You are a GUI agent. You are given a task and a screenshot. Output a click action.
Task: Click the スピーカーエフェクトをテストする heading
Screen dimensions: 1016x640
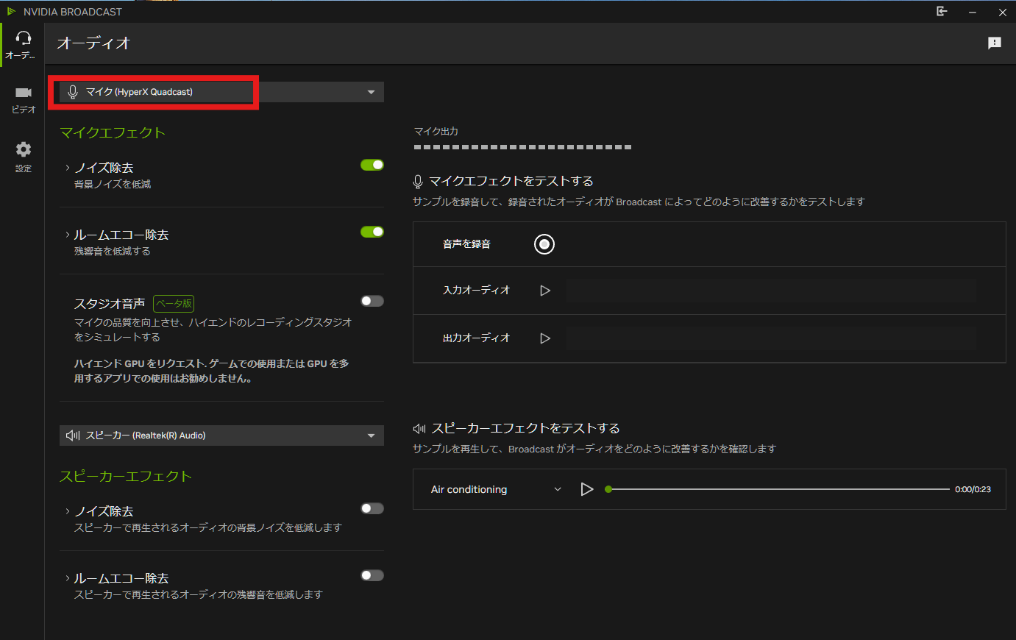[525, 428]
